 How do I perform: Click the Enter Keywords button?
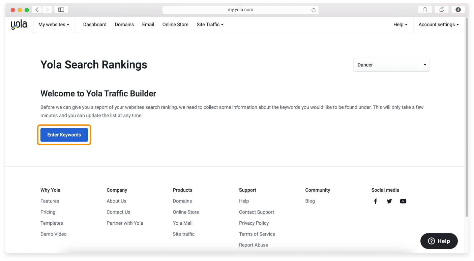click(x=64, y=135)
